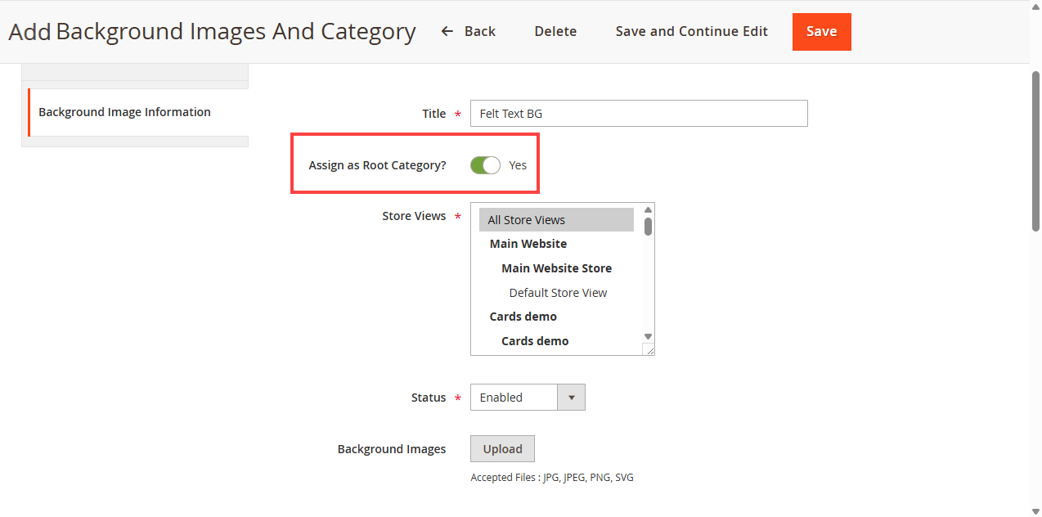Click Upload for Background Images

[x=502, y=449]
